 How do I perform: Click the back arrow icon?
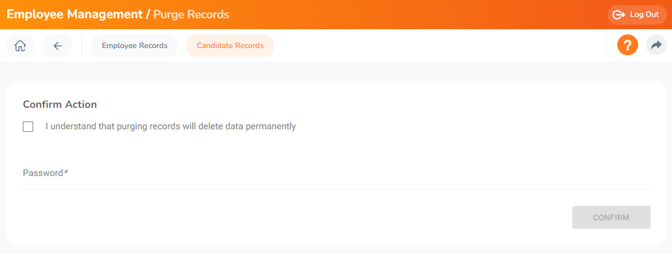coord(57,45)
